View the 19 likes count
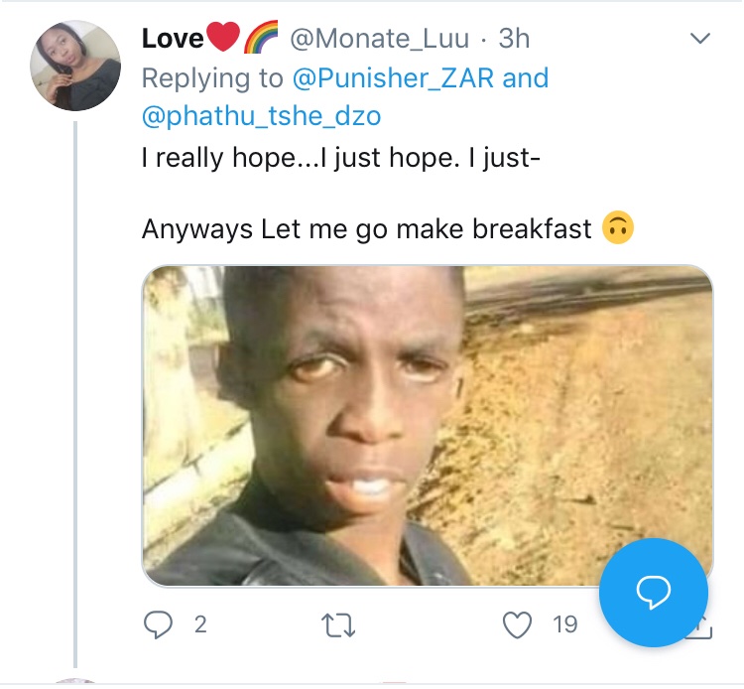This screenshot has height=689, width=744. (x=565, y=624)
